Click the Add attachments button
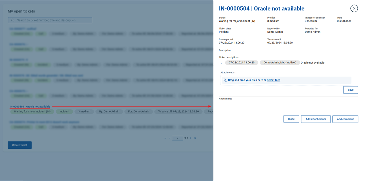Image resolution: width=366 pixels, height=181 pixels. pos(316,119)
